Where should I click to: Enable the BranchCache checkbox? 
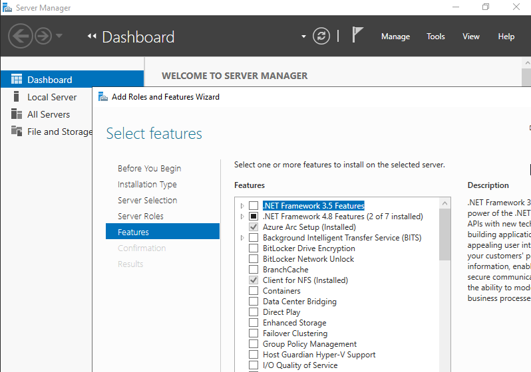(x=254, y=270)
